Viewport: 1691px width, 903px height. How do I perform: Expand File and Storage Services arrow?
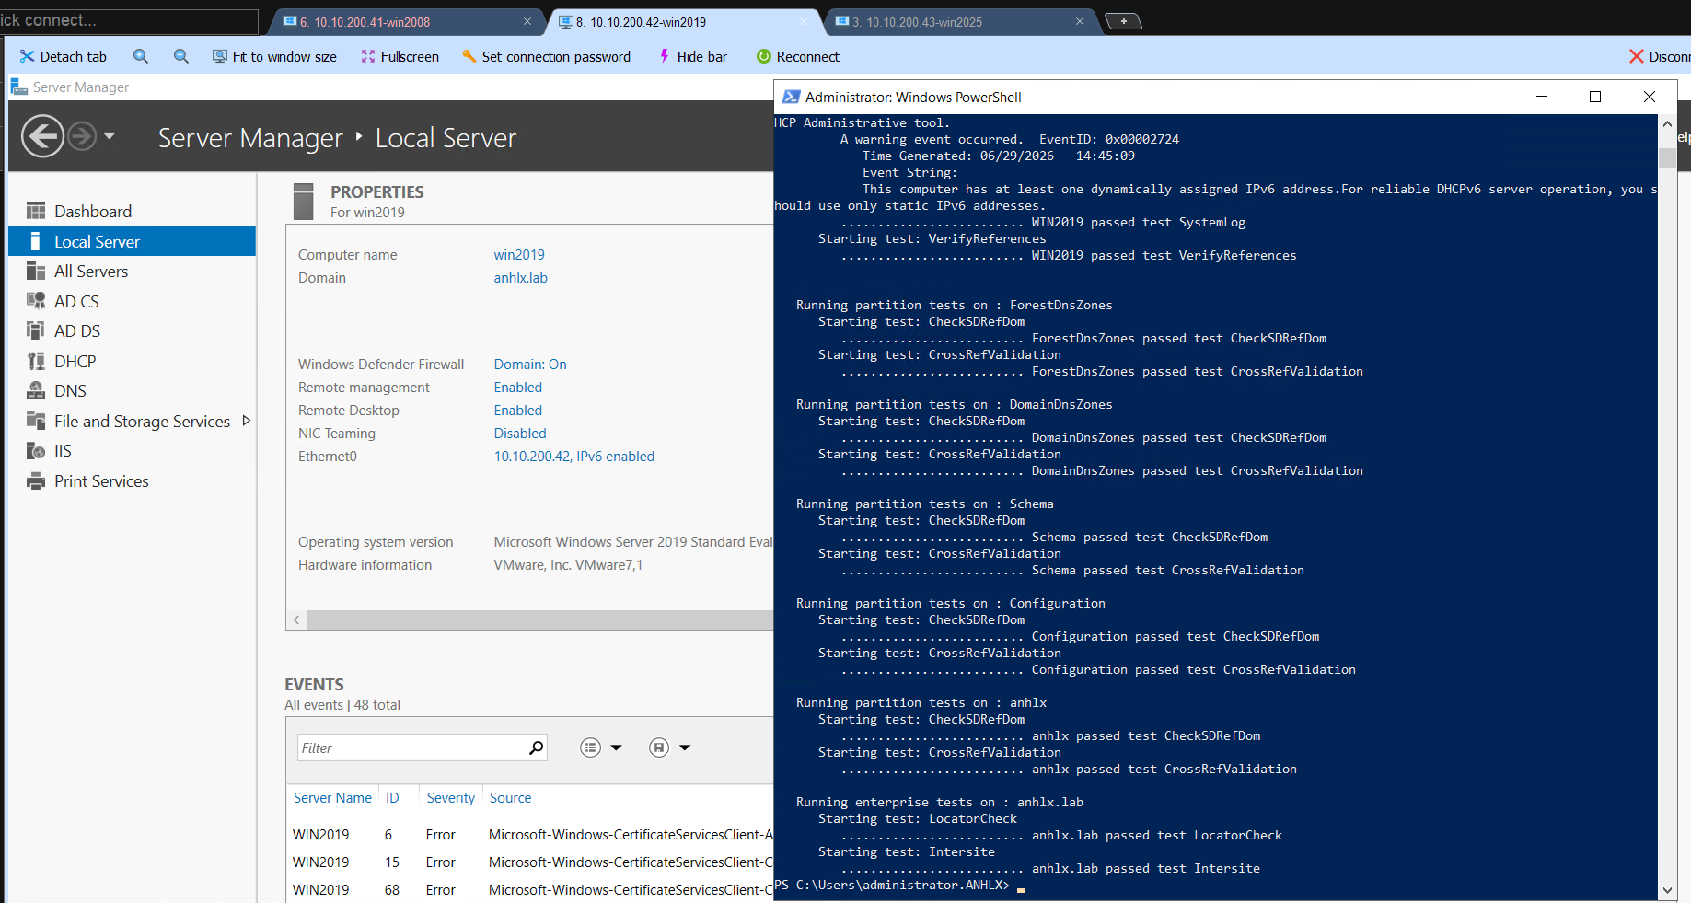[246, 421]
